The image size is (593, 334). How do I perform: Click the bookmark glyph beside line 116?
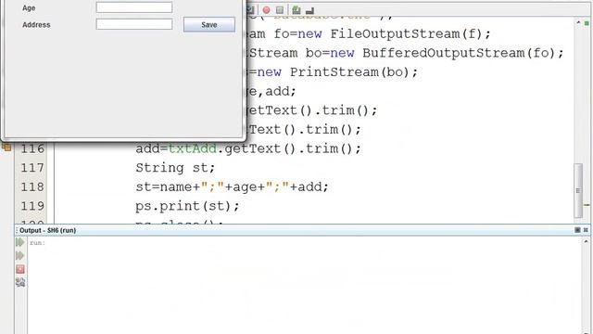tap(6, 147)
